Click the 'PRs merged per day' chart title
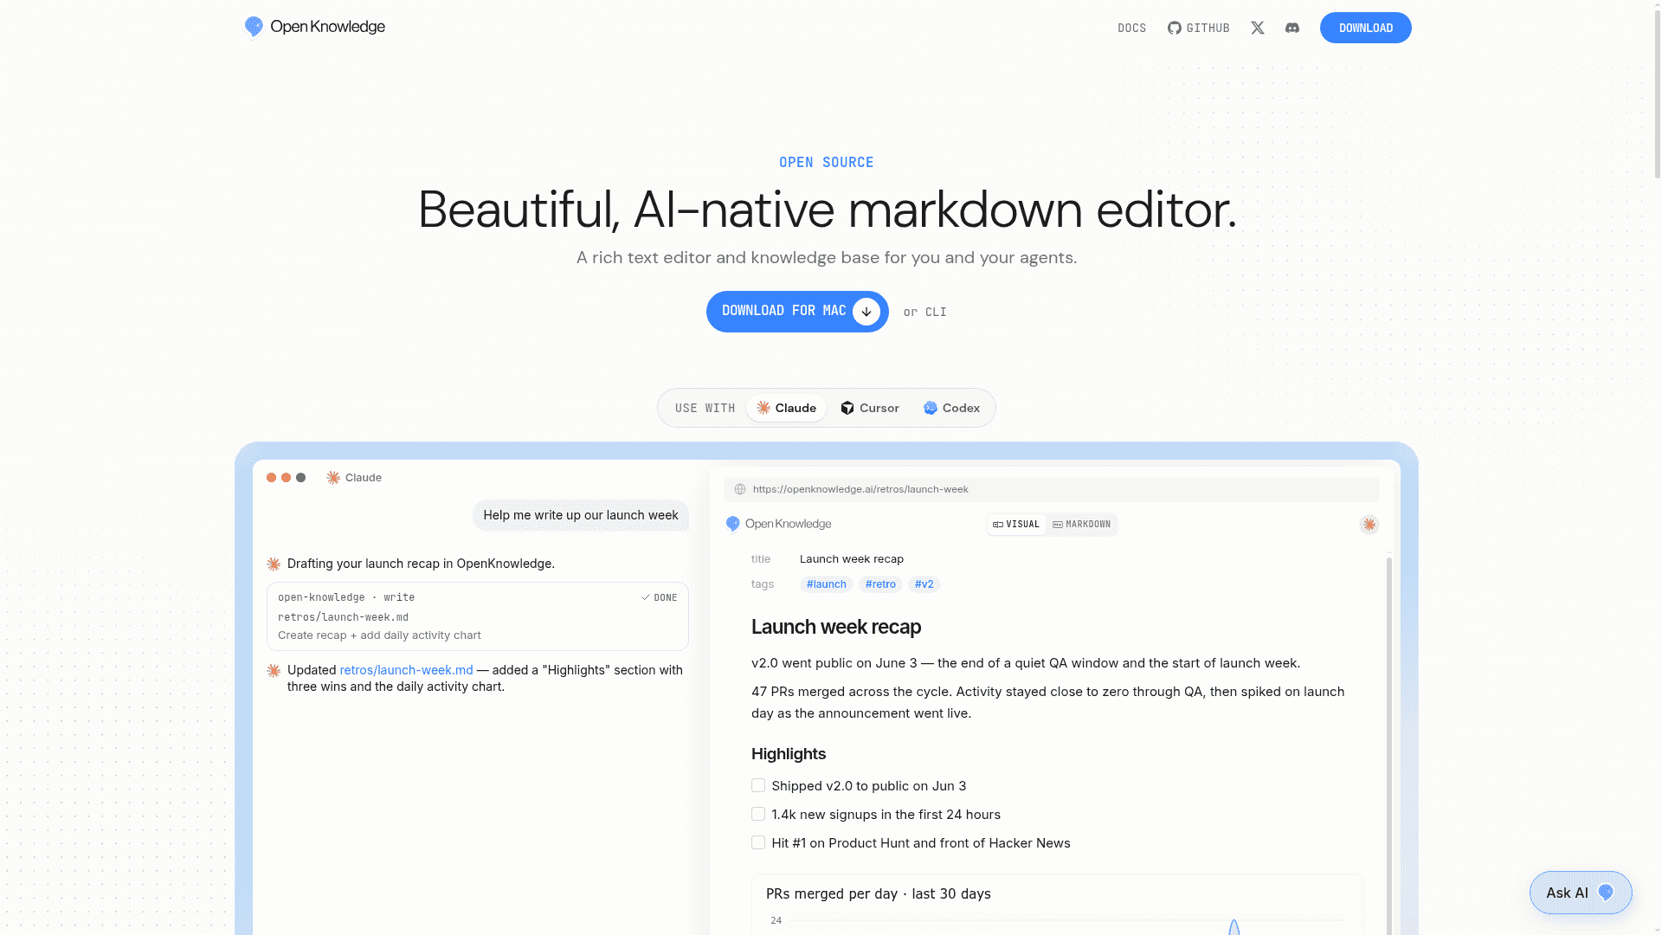The width and height of the screenshot is (1662, 935). (879, 893)
